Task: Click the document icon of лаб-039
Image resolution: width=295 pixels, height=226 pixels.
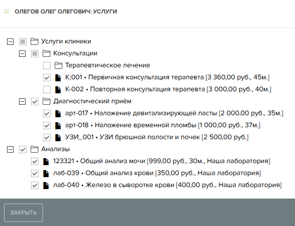Action: point(46,174)
